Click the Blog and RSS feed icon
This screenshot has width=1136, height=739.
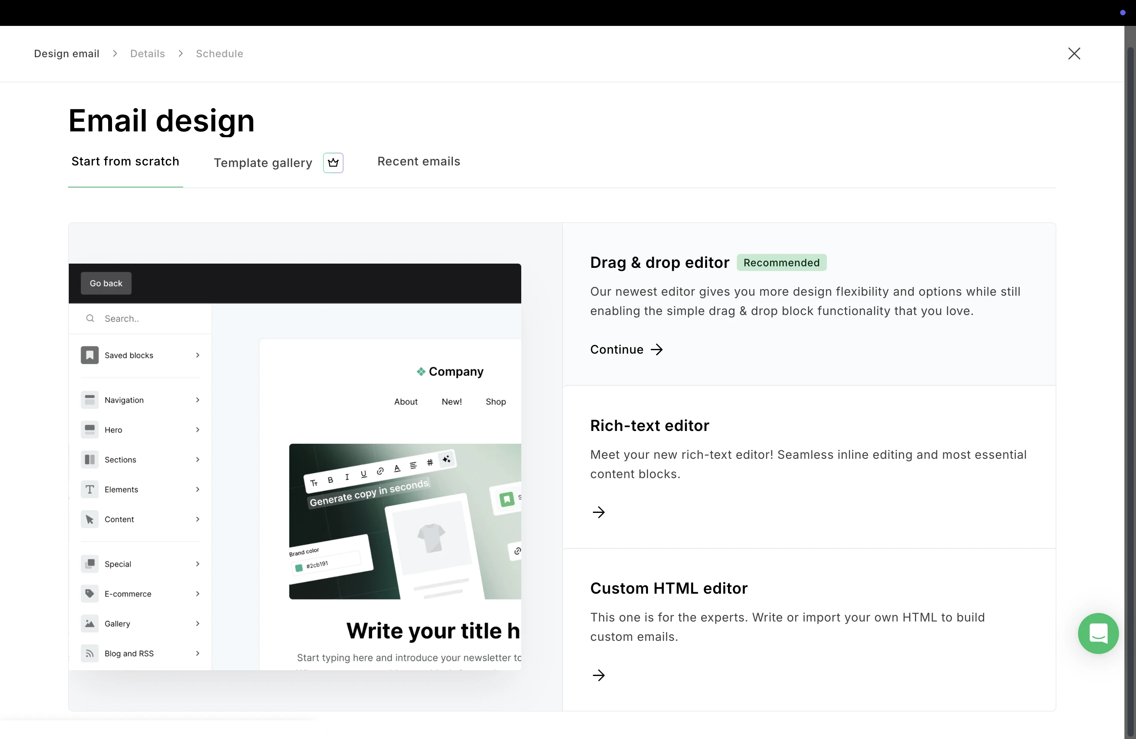89,653
